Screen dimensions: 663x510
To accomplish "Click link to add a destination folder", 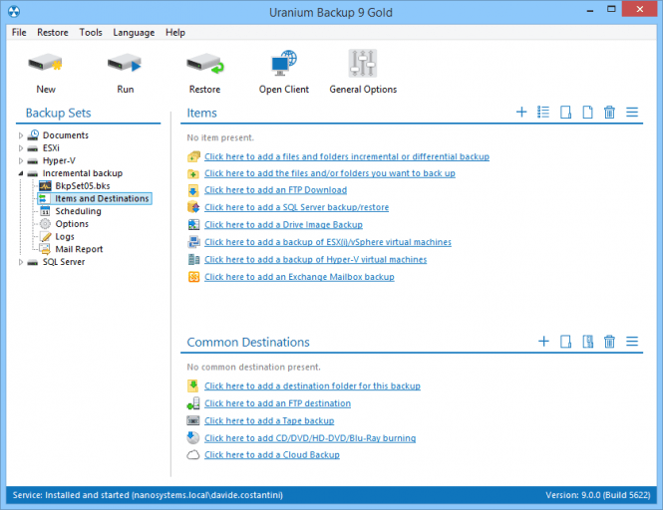I will (x=312, y=386).
